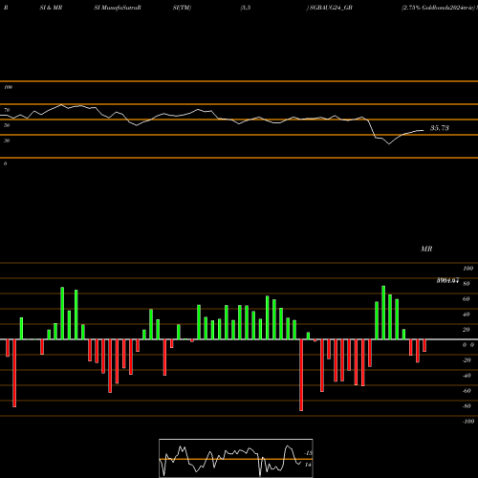Click the 40 label on MR axis
This screenshot has height=478, width=478.
tap(467, 315)
